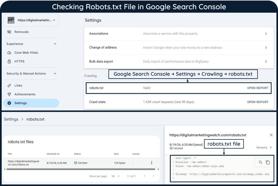The width and height of the screenshot is (278, 186).
Task: Click the Fetched status check icon in table
Action: [x=75, y=163]
